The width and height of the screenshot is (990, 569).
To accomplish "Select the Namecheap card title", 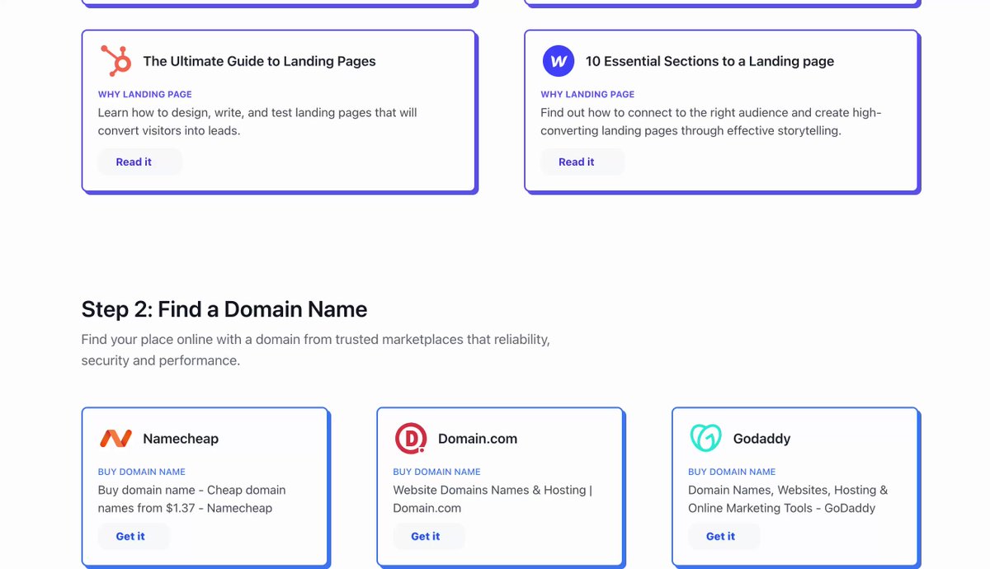I will click(181, 439).
